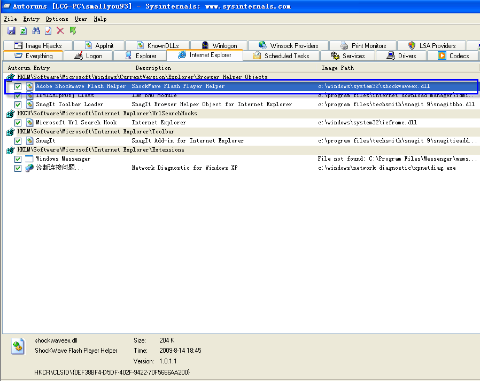Uncheck the SnagIt Add-in toolbar entry

click(18, 141)
